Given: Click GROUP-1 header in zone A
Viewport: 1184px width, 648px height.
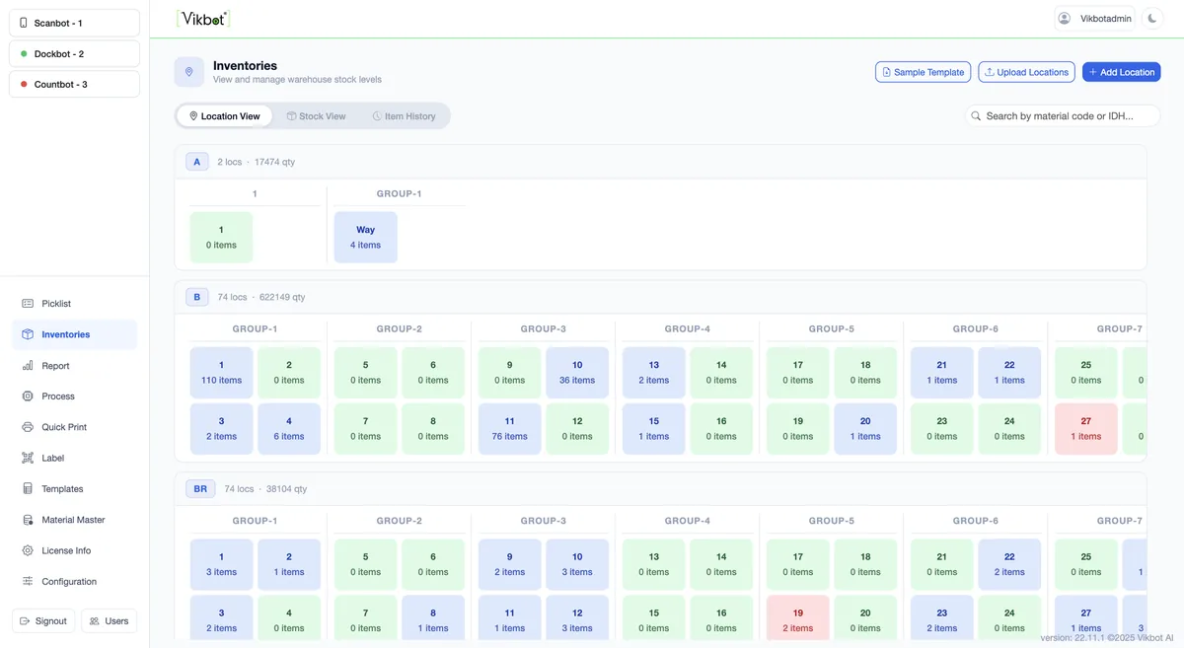Looking at the screenshot, I should coord(400,193).
